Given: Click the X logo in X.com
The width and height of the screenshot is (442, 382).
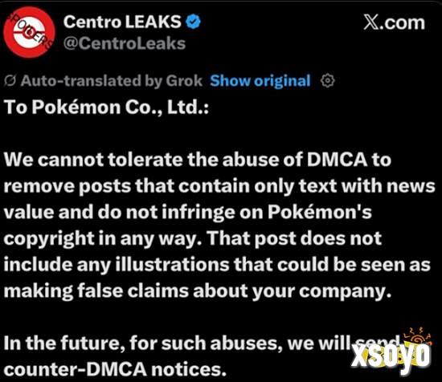Looking at the screenshot, I should coord(370,22).
